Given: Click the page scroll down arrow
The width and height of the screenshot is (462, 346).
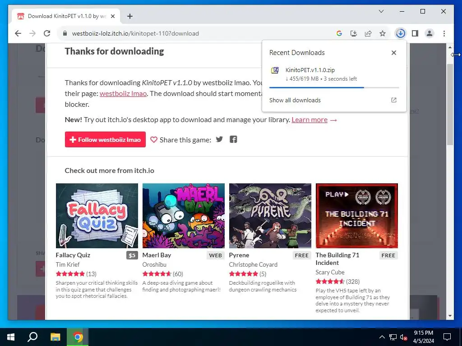Looking at the screenshot, I should 450,316.
